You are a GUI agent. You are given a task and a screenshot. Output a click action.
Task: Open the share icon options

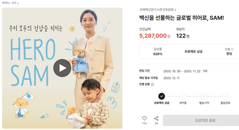pyautogui.click(x=156, y=118)
